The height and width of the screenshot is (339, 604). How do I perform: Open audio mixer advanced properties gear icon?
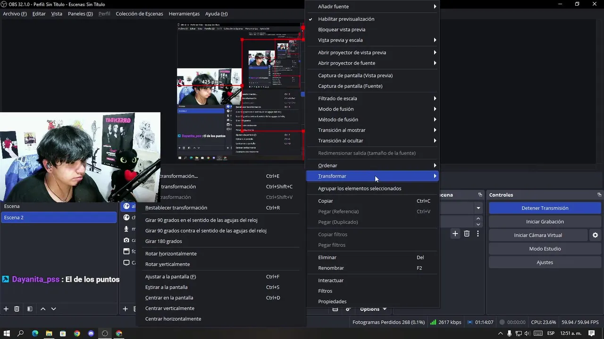click(348, 309)
